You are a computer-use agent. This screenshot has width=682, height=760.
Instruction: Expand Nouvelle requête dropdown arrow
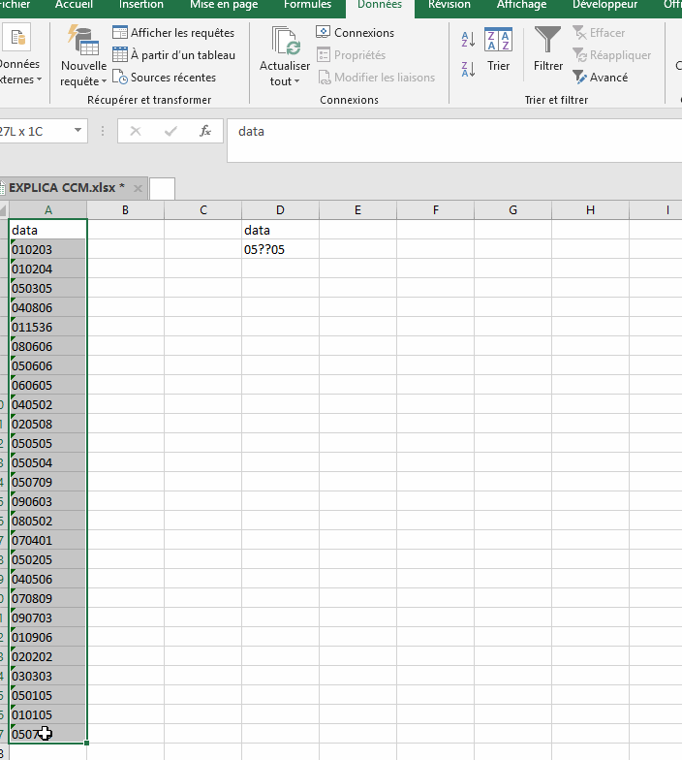[x=103, y=81]
